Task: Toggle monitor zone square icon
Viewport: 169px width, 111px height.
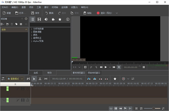Action: pyautogui.click(x=85, y=67)
